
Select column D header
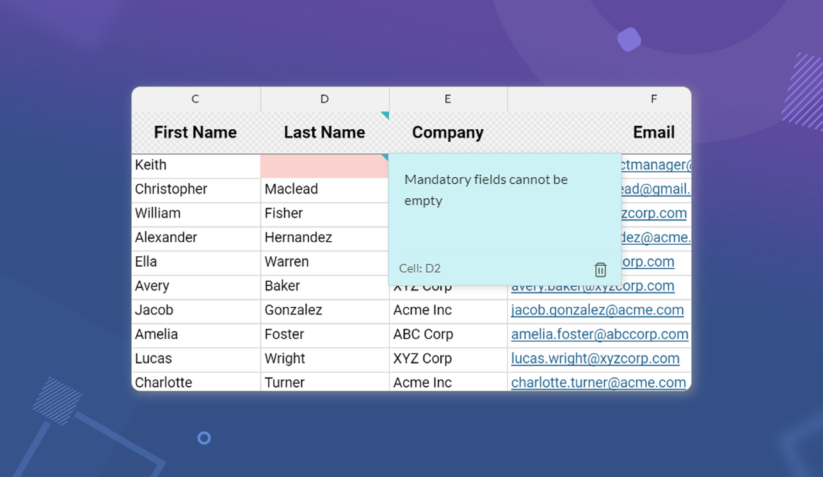(x=325, y=99)
